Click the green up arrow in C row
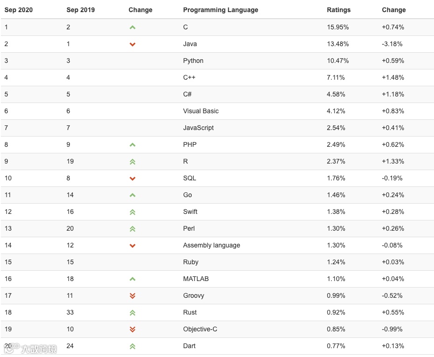The image size is (434, 357). coord(133,27)
